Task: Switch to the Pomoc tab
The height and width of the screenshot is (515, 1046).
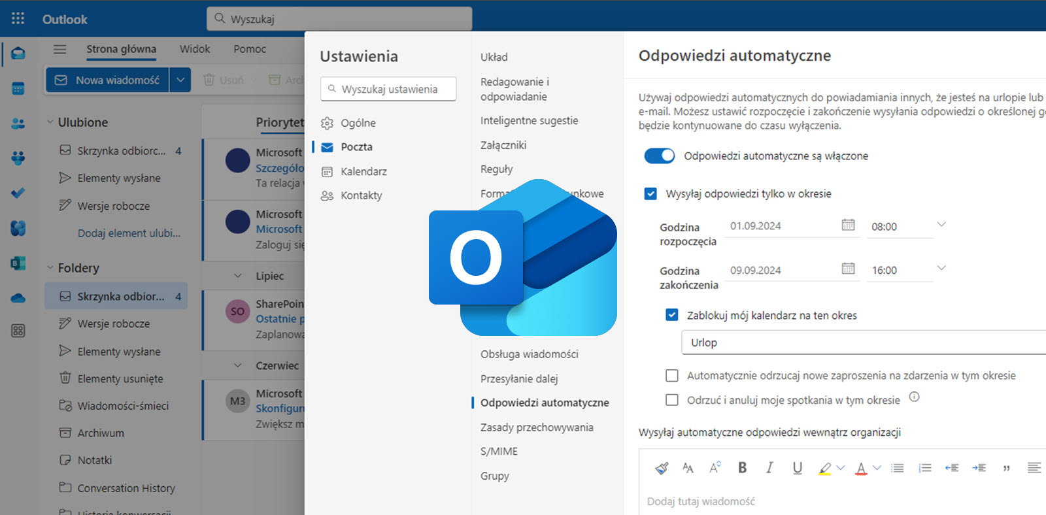Action: pos(250,49)
